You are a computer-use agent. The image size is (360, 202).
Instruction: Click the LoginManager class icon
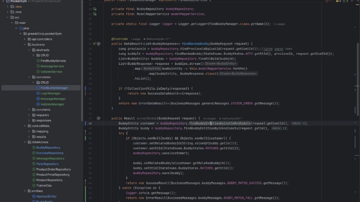[38, 93]
